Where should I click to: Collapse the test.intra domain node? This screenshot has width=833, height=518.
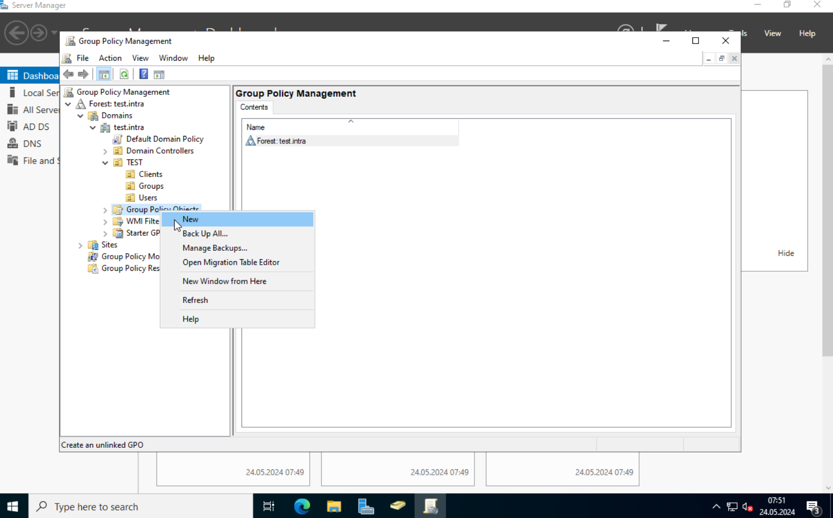[x=93, y=127]
